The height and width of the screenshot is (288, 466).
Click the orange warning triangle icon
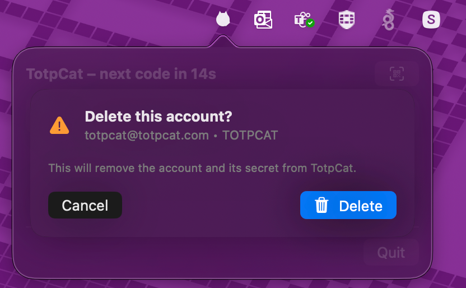59,125
